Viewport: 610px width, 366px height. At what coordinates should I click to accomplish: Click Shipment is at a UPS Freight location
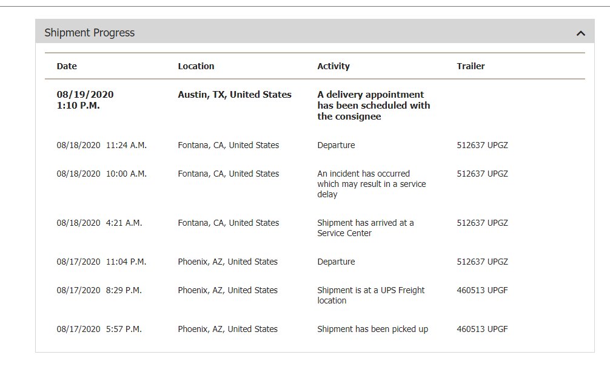(371, 295)
